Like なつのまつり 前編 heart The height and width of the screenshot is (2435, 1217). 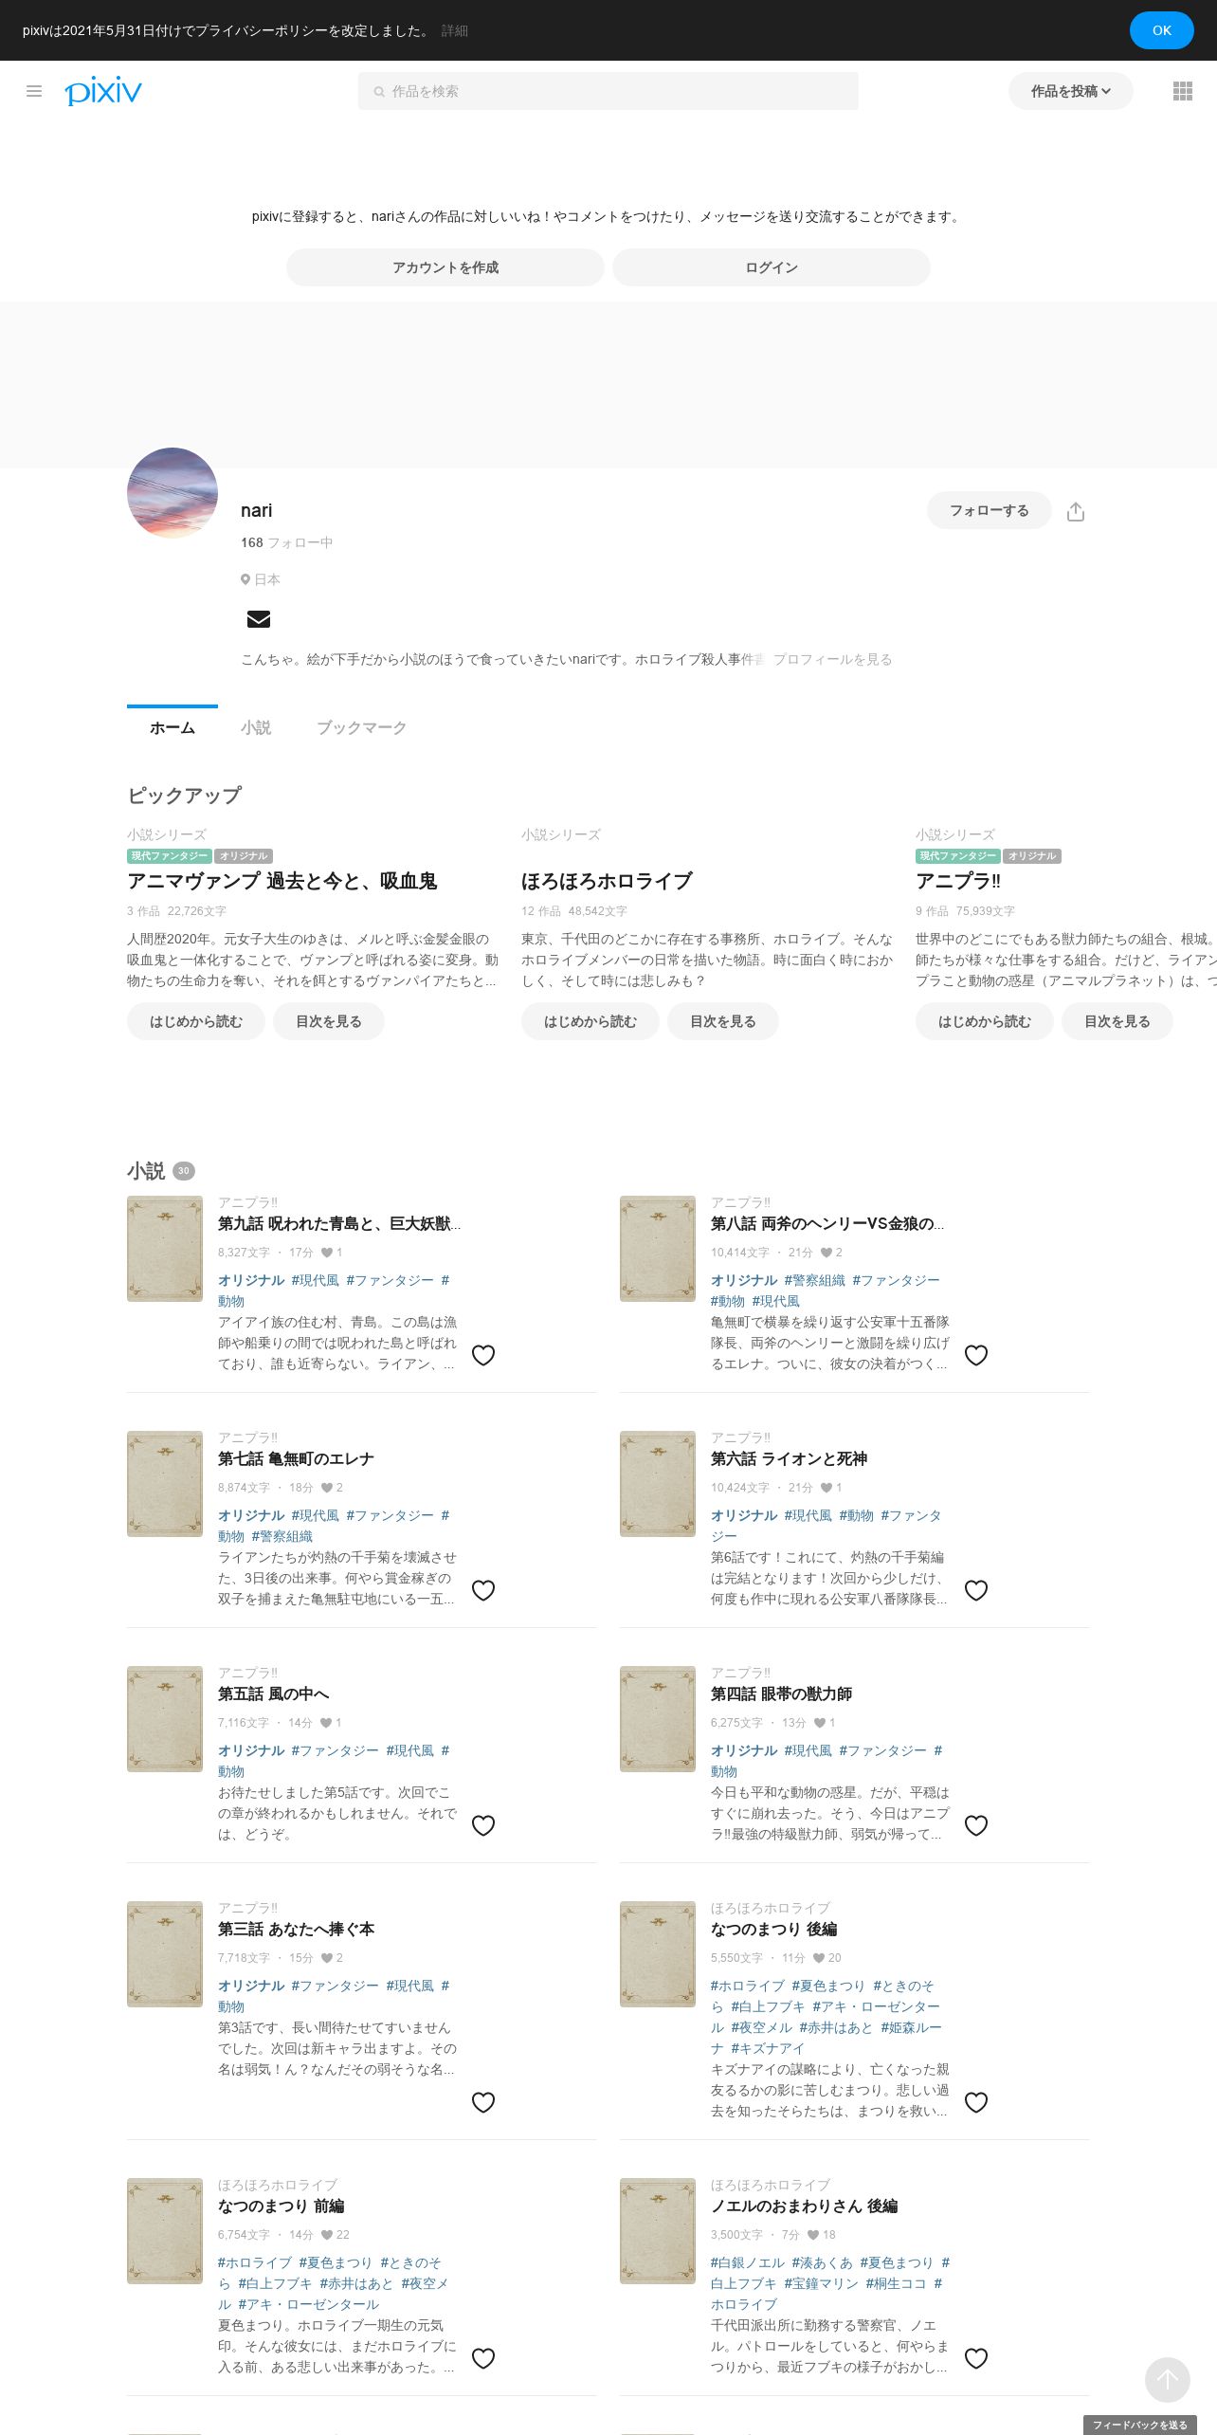483,2358
